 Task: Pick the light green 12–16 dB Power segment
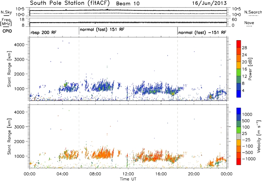click(239, 73)
